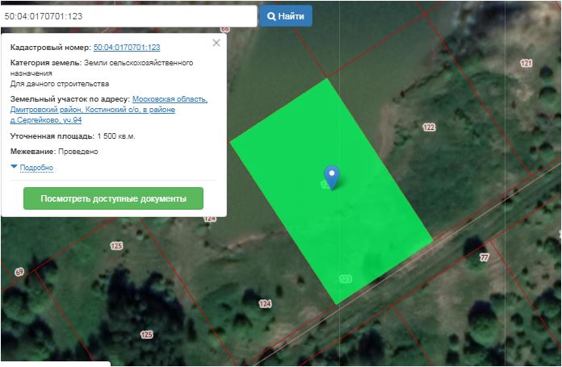Click the blue map pin marker

[332, 176]
